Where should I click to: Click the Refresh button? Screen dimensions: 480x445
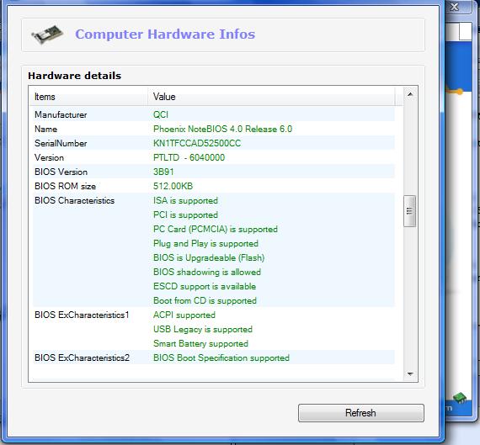(x=361, y=413)
